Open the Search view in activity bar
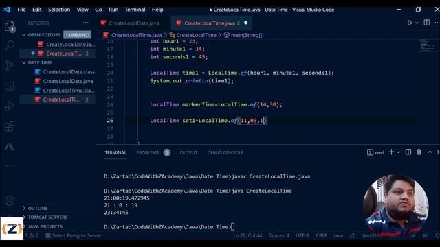 tap(10, 45)
